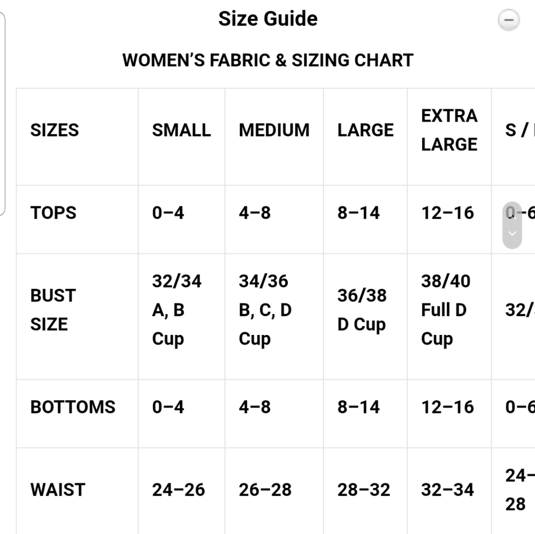535x534 pixels.
Task: Select the BOTTOMS row label
Action: 73,407
